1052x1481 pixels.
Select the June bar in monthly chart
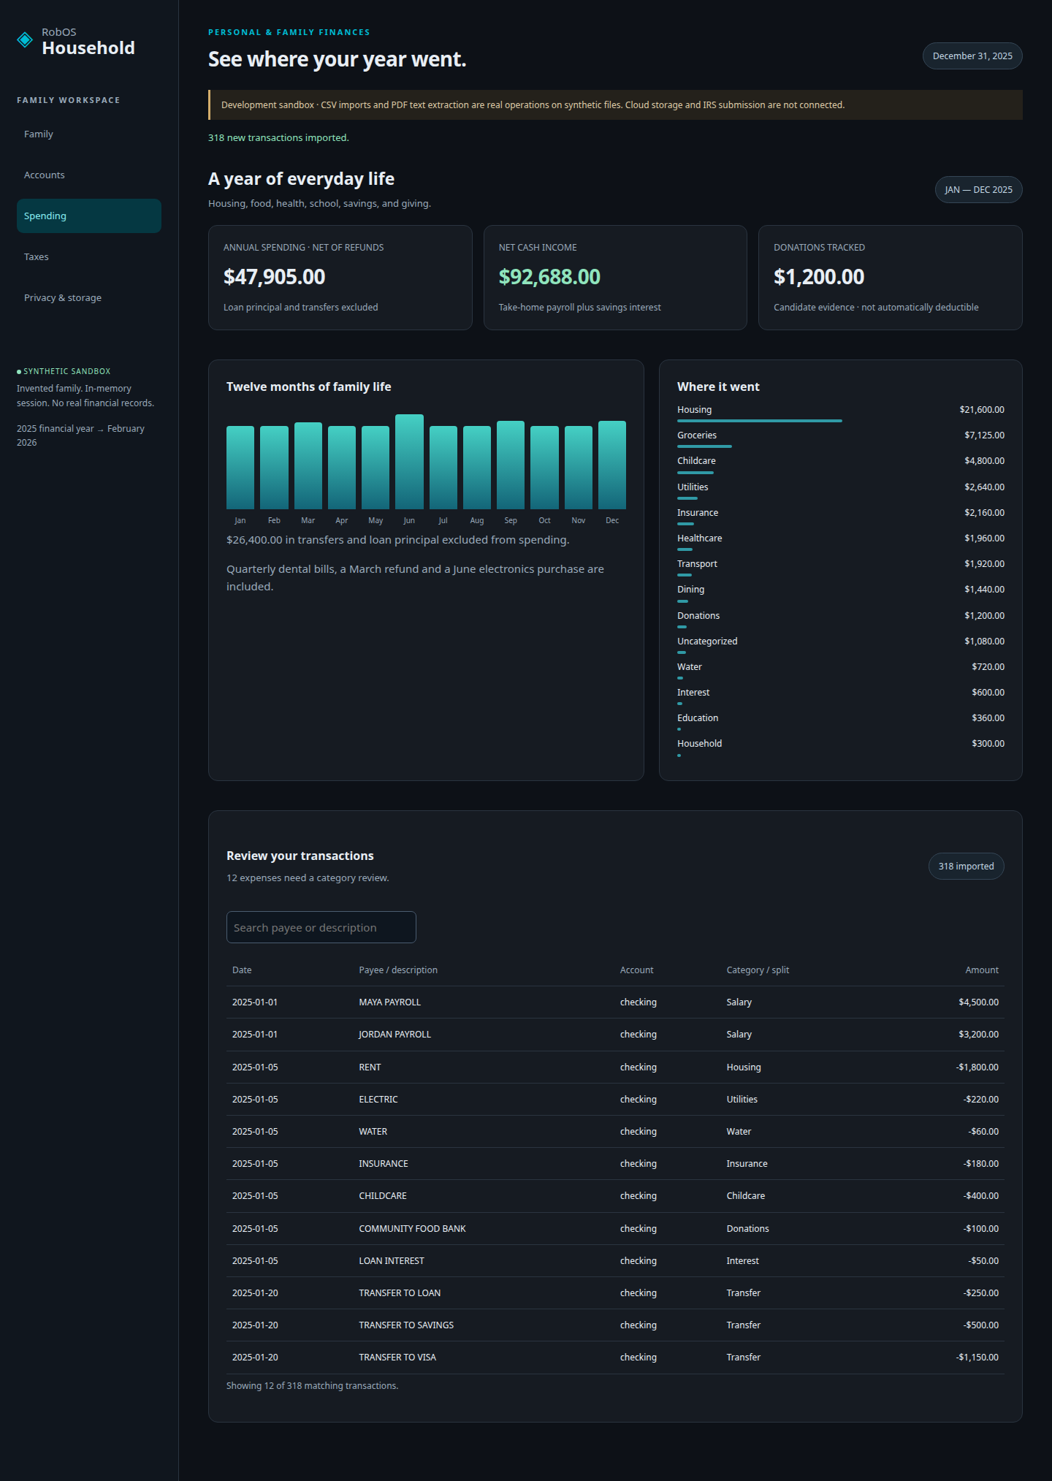409,462
